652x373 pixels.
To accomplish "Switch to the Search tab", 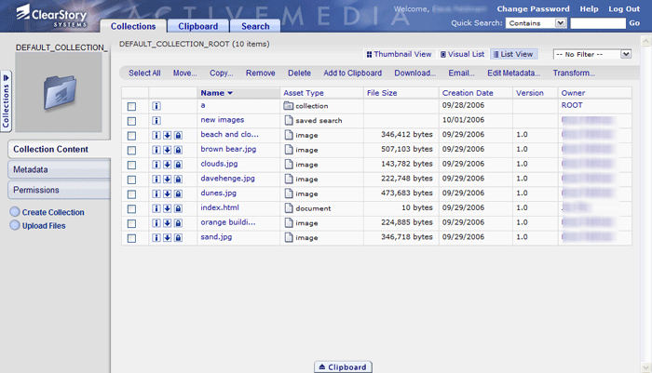I will point(254,27).
